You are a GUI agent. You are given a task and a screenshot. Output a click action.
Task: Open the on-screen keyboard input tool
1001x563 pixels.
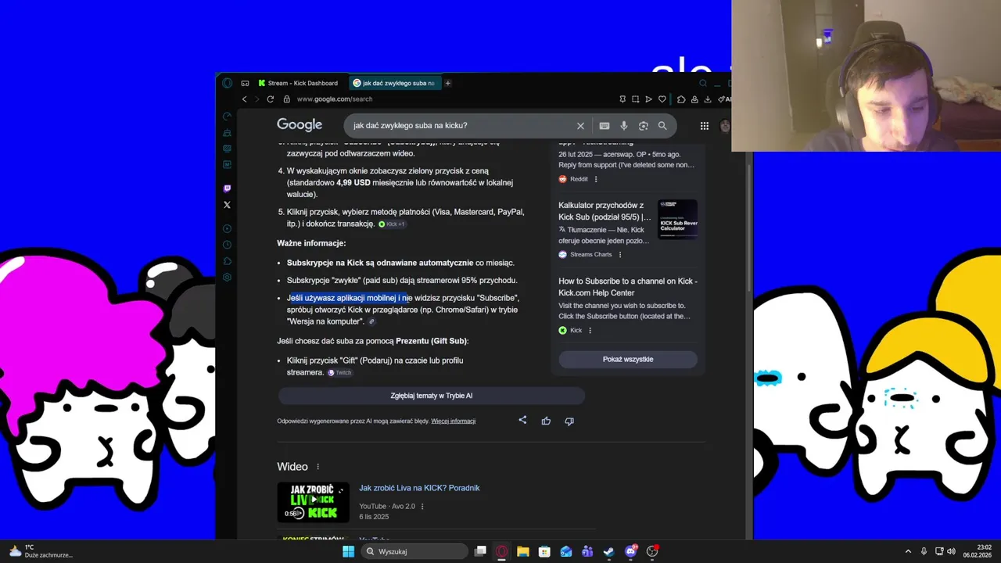click(x=605, y=126)
